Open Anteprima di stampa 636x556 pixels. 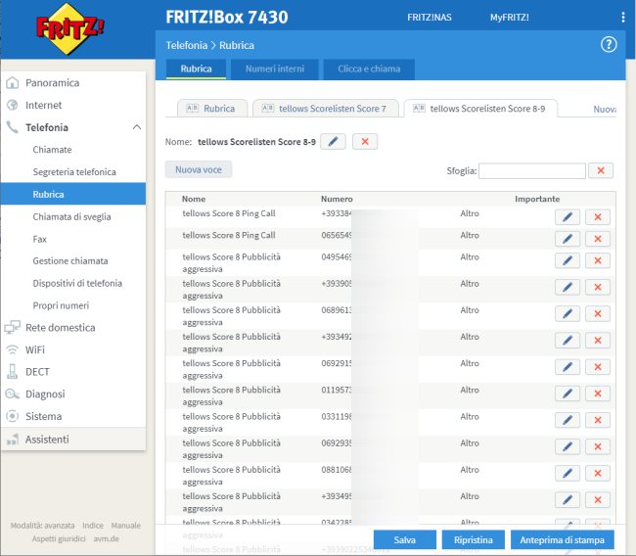(x=563, y=539)
